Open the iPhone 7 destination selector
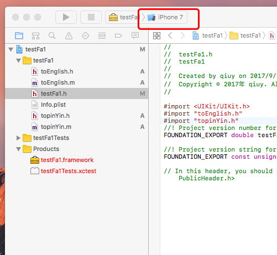Screen dimensions: 277x255 pyautogui.click(x=165, y=17)
